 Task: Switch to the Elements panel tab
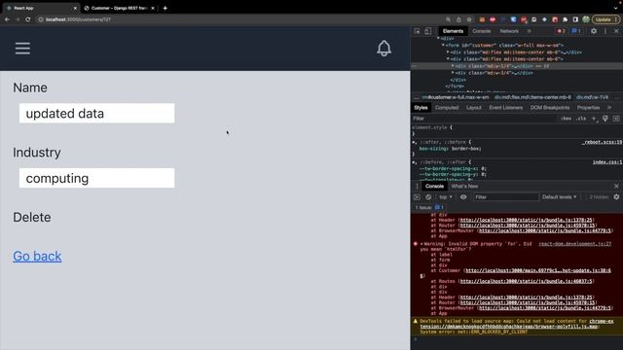(x=453, y=31)
